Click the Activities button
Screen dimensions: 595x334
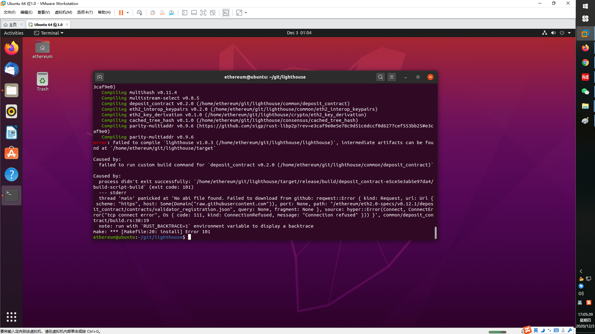(13, 33)
